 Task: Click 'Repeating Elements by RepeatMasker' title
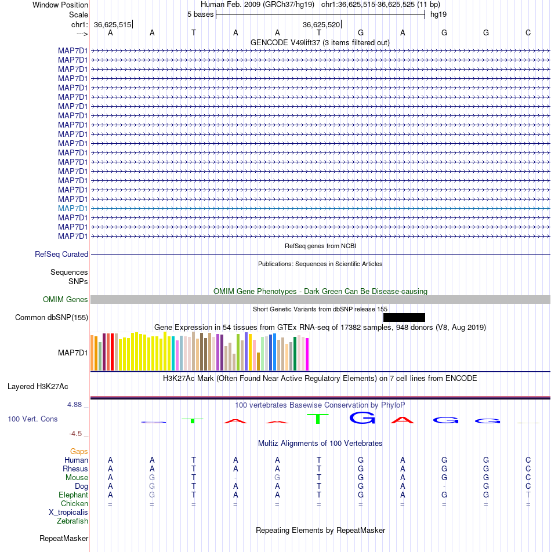point(320,530)
